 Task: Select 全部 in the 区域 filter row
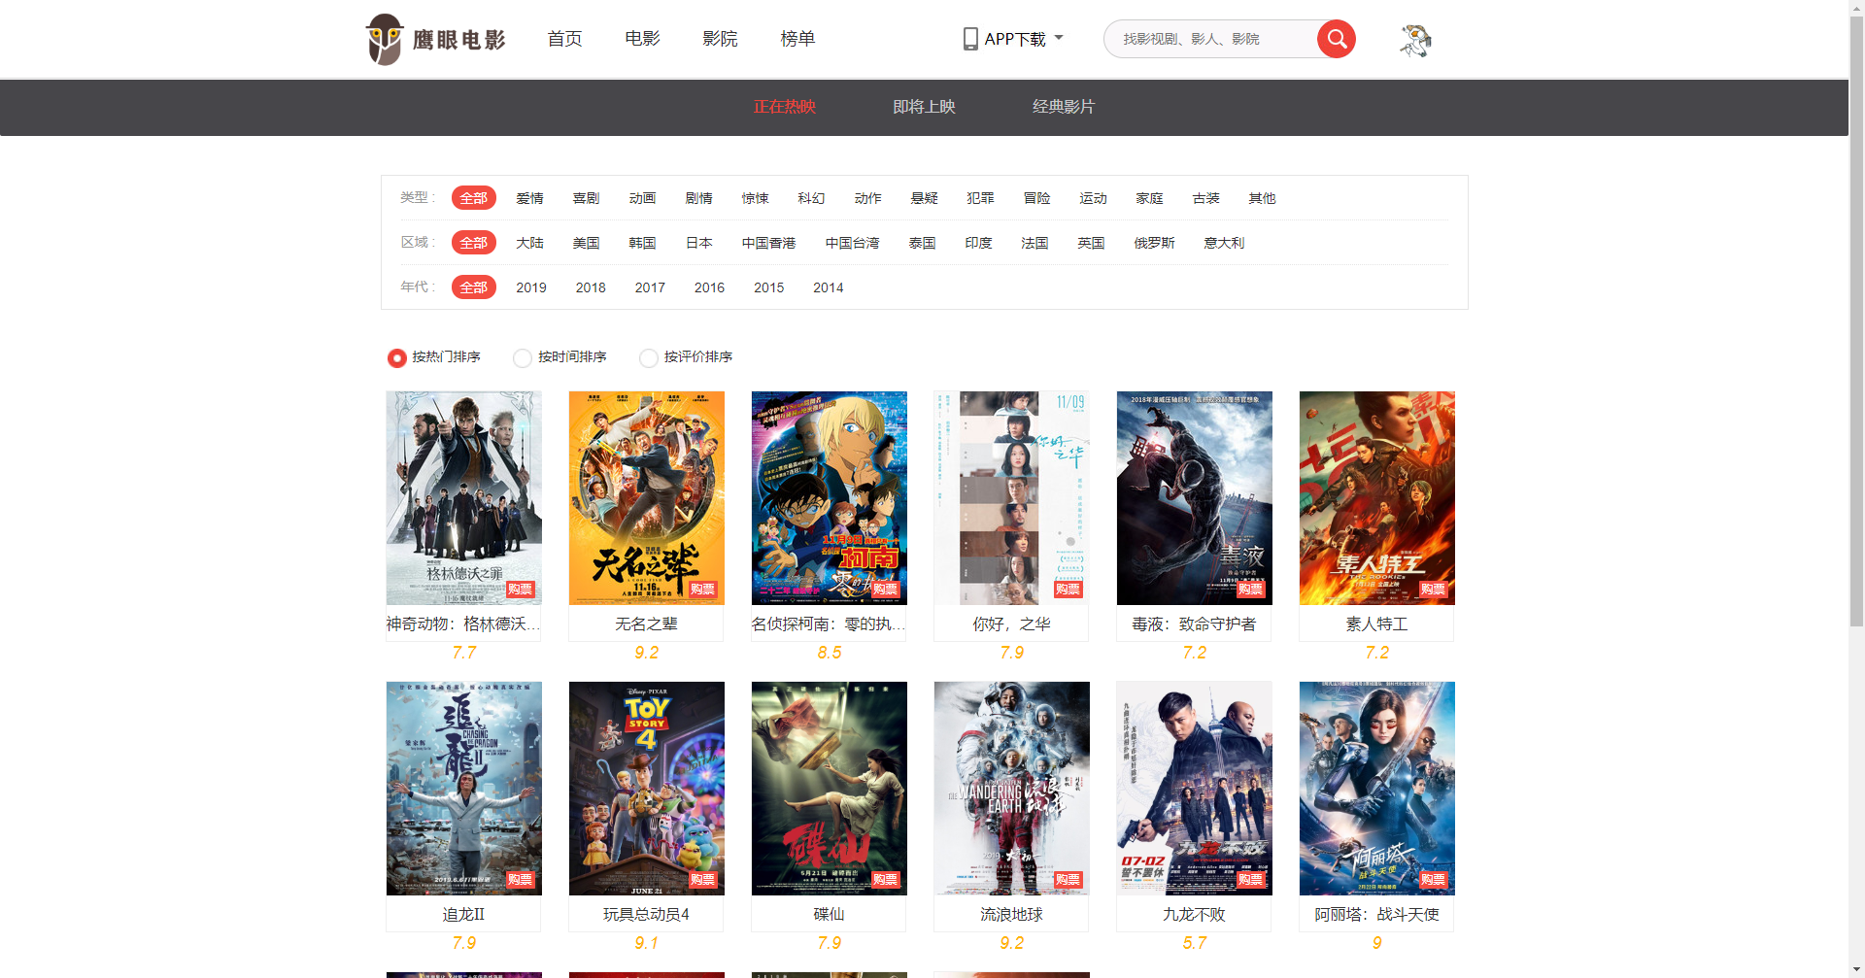coord(474,243)
